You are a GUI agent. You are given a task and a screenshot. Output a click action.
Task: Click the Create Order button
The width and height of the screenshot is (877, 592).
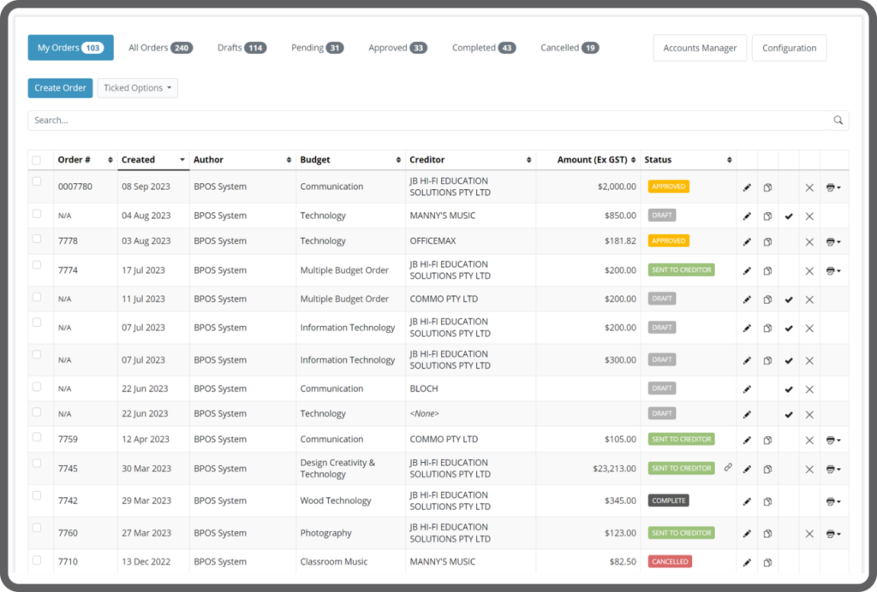point(61,87)
